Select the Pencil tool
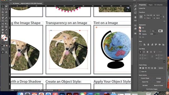 pyautogui.click(x=6, y=18)
